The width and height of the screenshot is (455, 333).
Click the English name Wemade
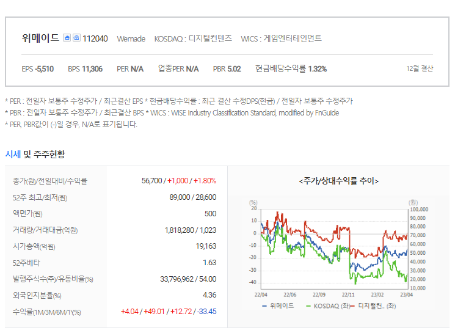pyautogui.click(x=131, y=39)
